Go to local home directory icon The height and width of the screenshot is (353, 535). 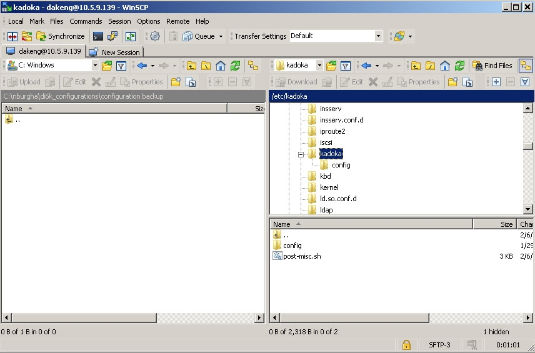click(221, 66)
